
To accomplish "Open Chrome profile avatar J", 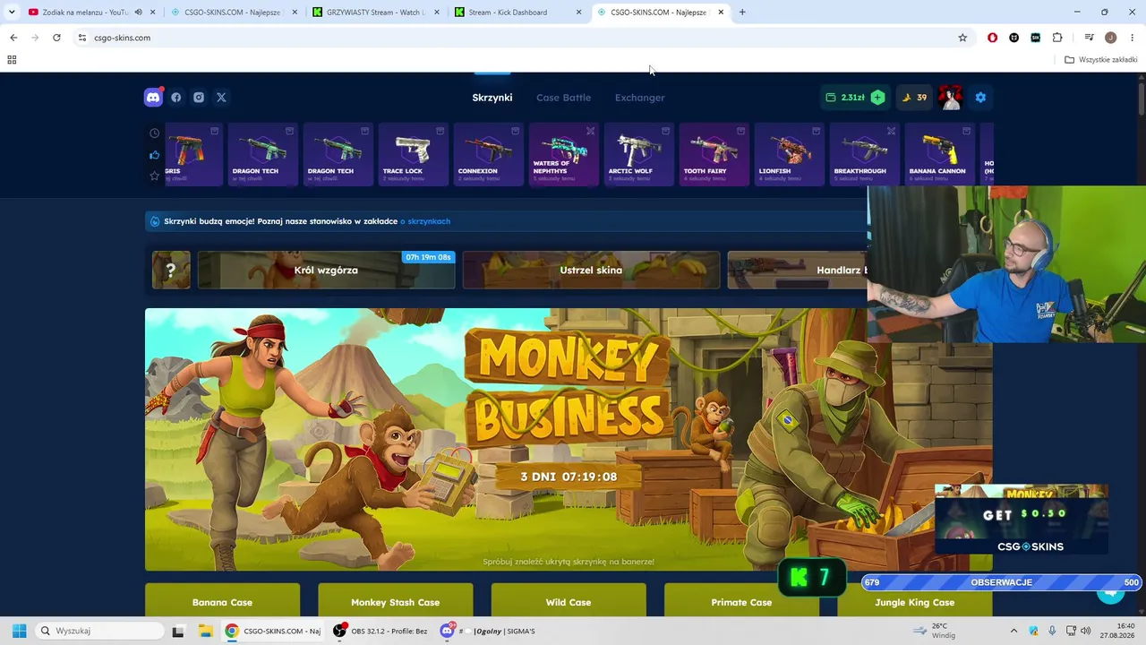I will pyautogui.click(x=1110, y=38).
